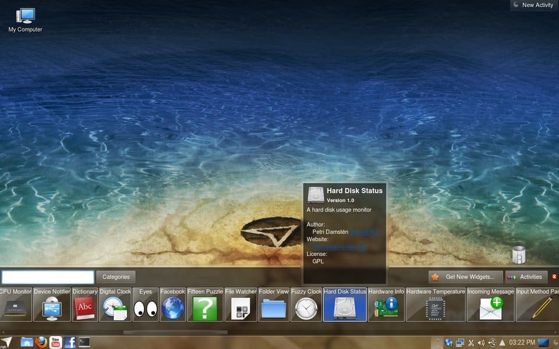Select the Device Notifier widget
Image resolution: width=559 pixels, height=349 pixels.
click(52, 304)
